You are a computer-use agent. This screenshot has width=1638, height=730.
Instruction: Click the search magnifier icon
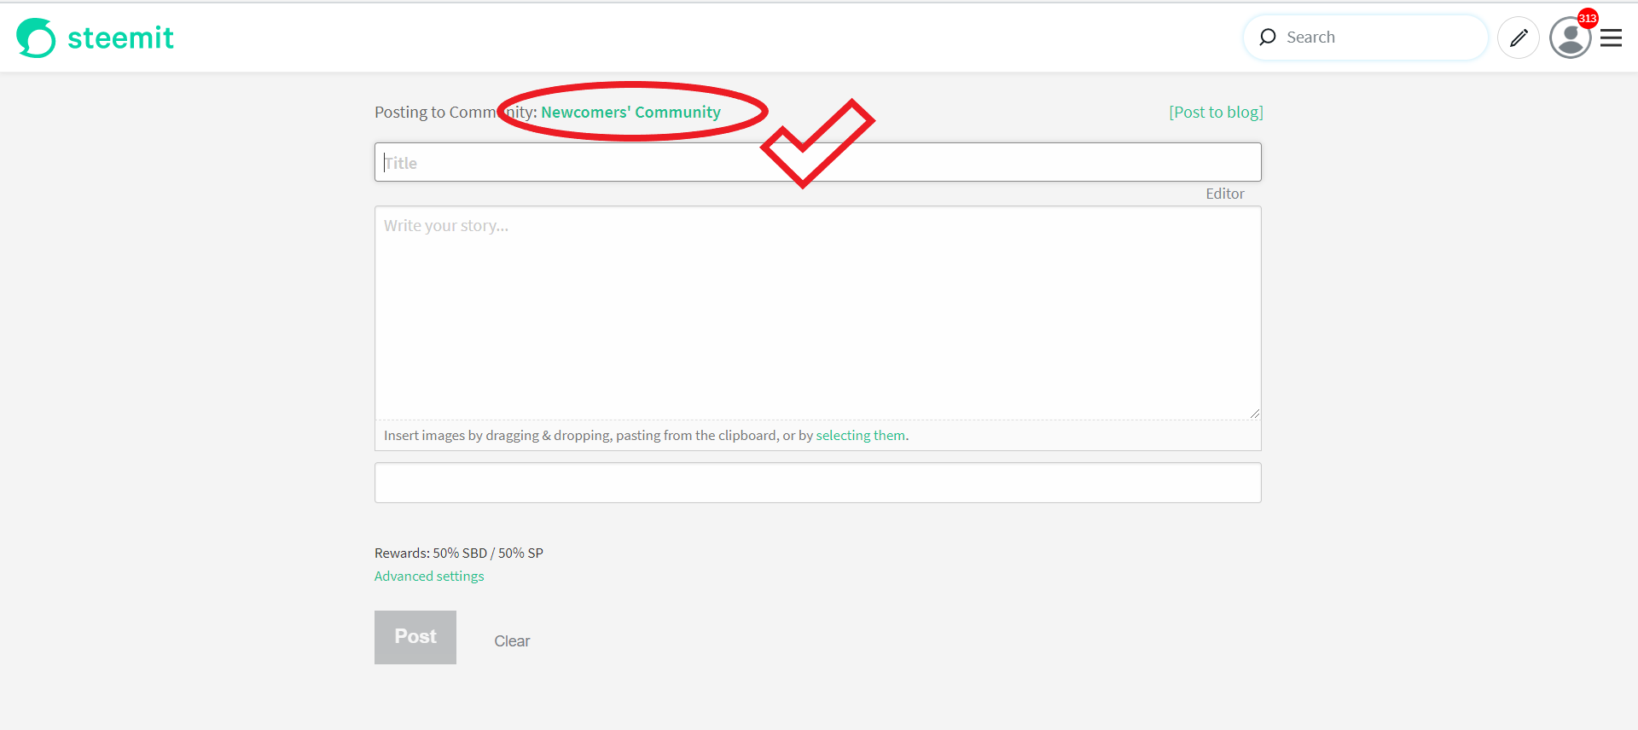click(1268, 38)
